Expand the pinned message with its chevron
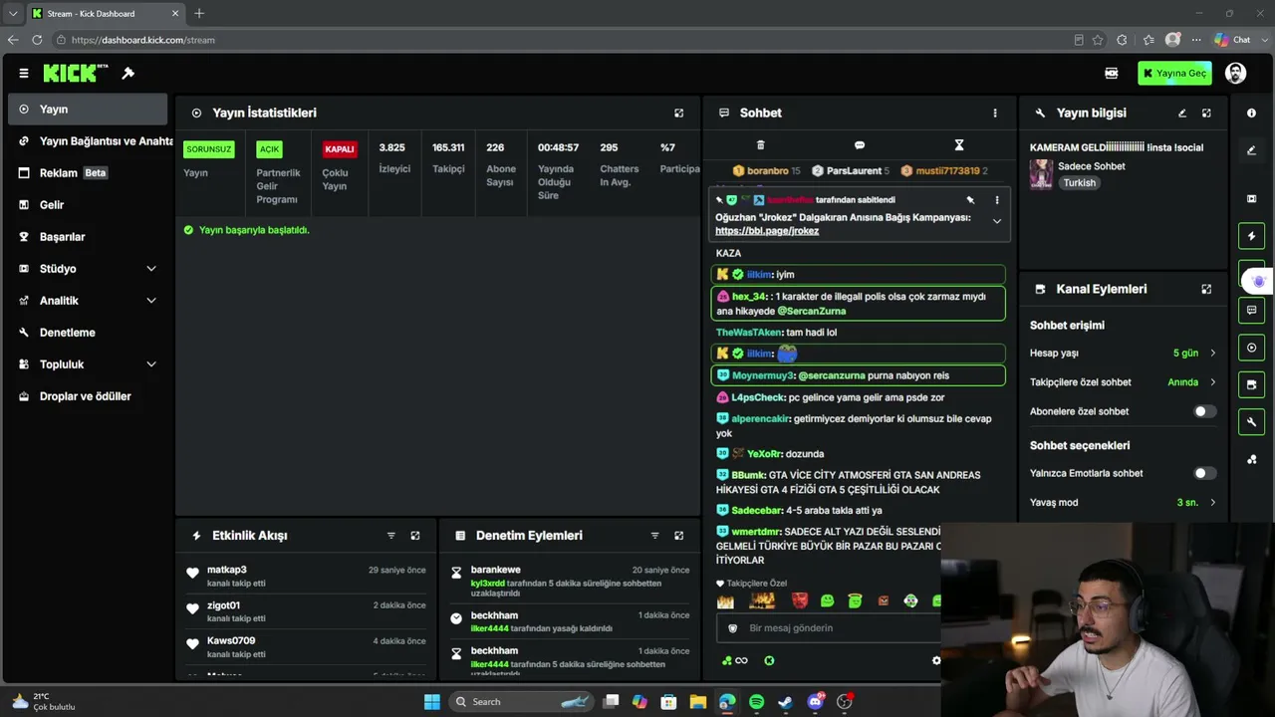Image resolution: width=1275 pixels, height=717 pixels. point(997,222)
